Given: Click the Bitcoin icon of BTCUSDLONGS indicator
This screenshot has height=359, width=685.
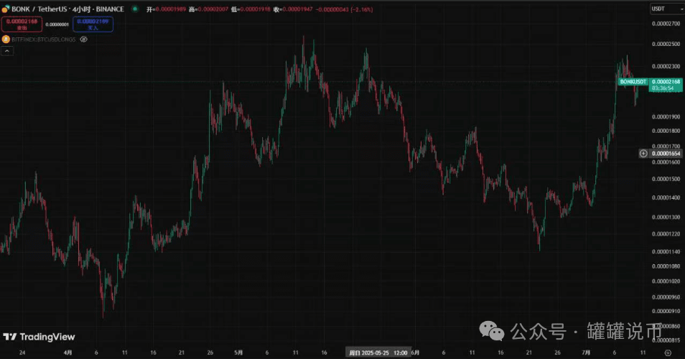Looking at the screenshot, I should tap(6, 39).
